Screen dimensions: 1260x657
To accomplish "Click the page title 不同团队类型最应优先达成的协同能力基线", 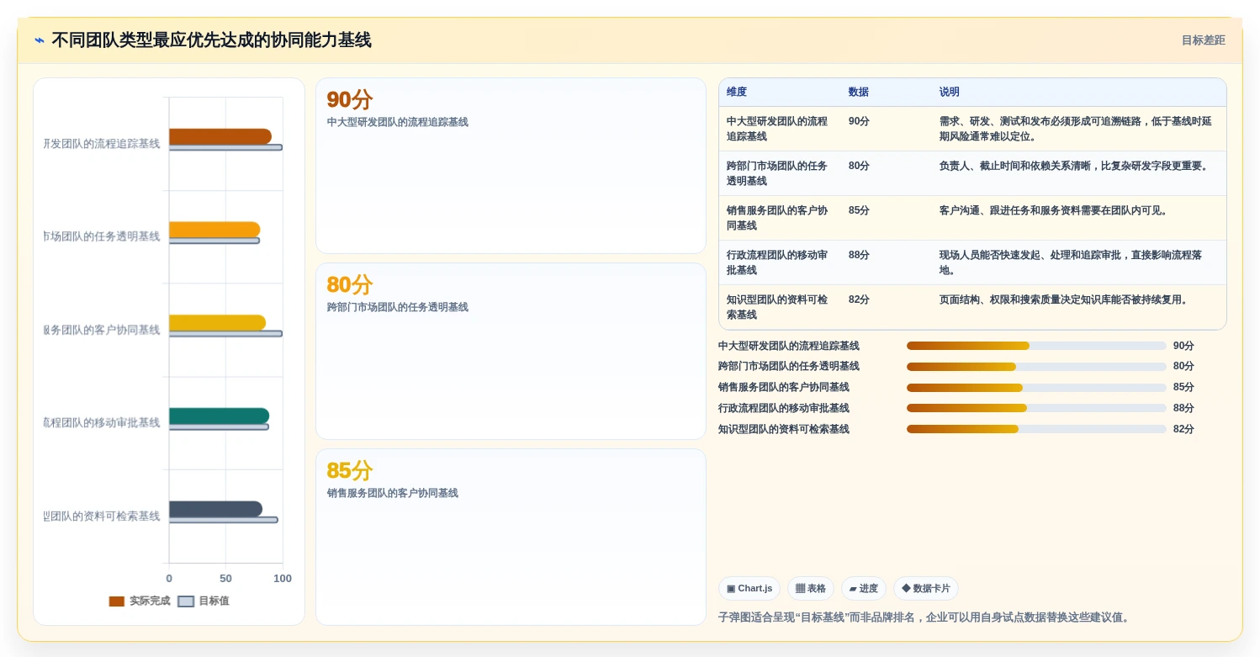I will click(211, 40).
